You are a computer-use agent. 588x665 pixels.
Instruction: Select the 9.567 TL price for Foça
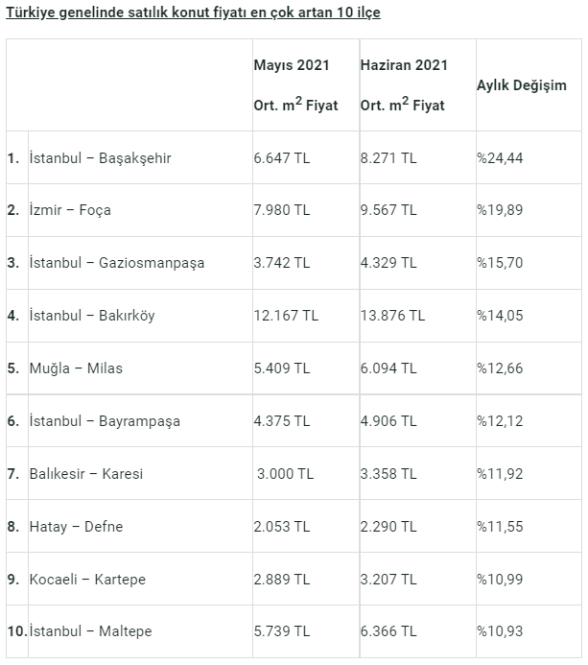(388, 210)
